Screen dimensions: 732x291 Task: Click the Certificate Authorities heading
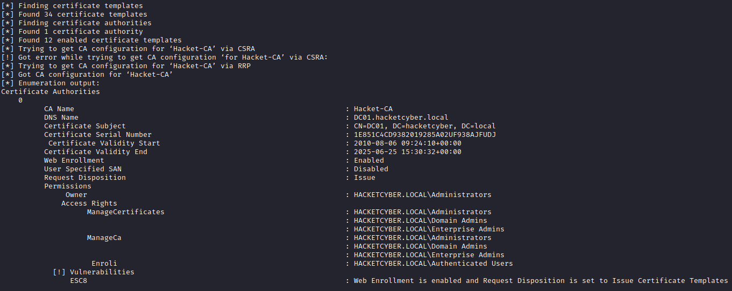[x=51, y=92]
